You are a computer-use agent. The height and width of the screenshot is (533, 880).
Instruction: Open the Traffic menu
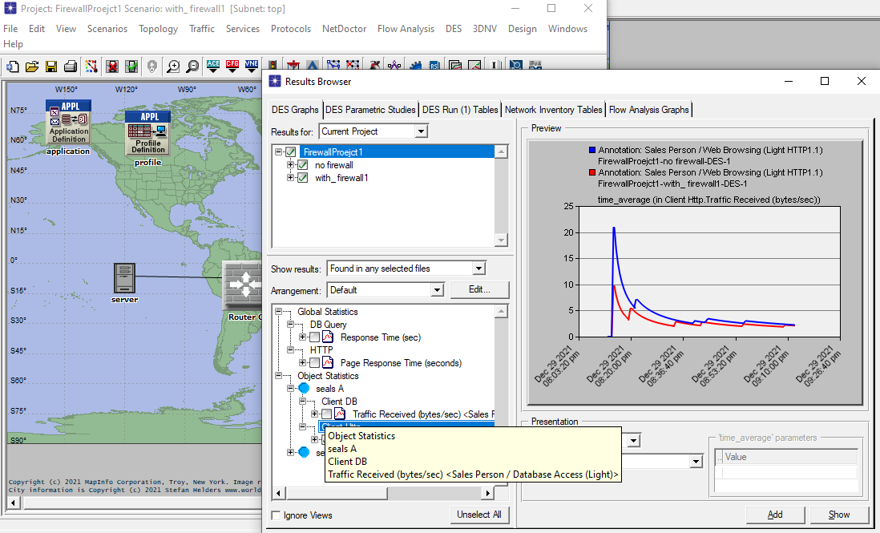click(202, 29)
